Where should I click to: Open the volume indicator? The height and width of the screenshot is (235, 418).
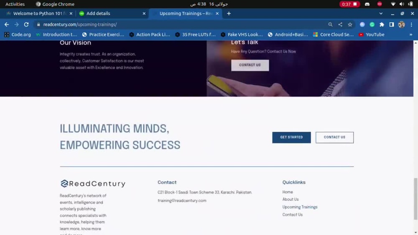click(x=402, y=4)
